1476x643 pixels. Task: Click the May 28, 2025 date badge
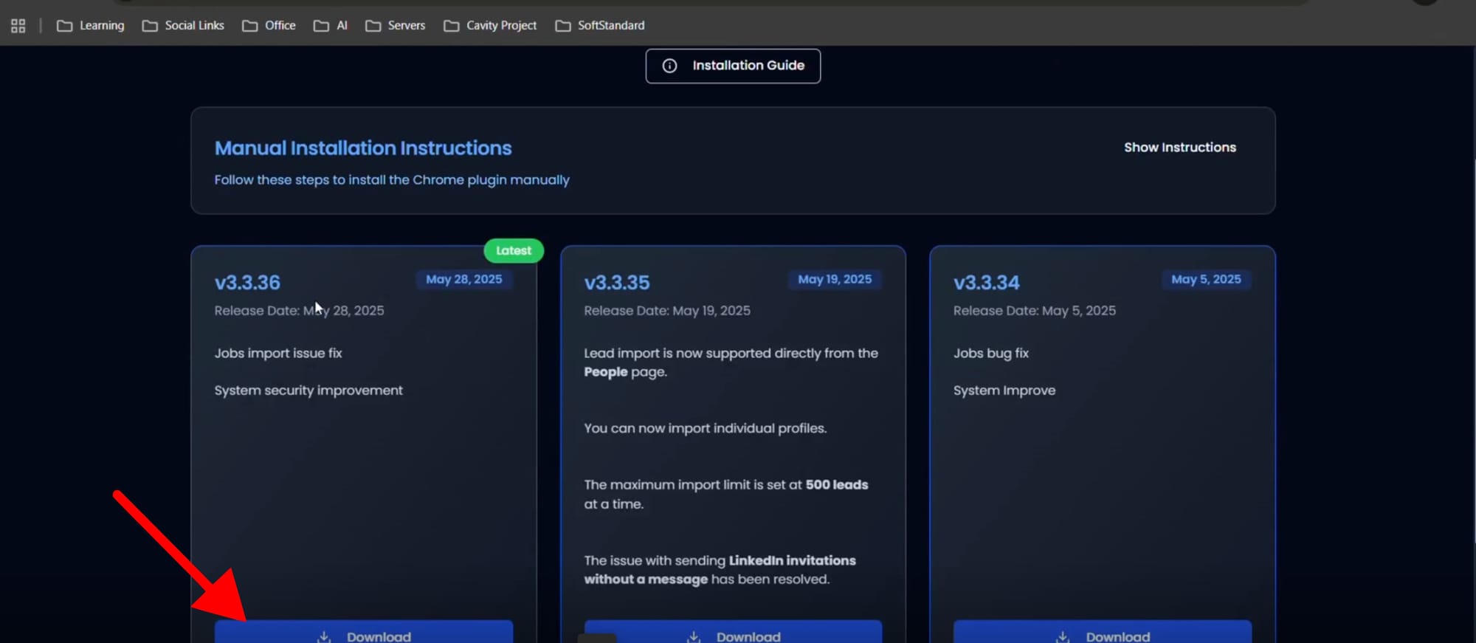(x=464, y=279)
